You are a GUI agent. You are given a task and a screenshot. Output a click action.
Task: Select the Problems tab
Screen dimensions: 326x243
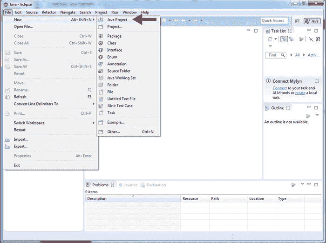[x=100, y=185]
